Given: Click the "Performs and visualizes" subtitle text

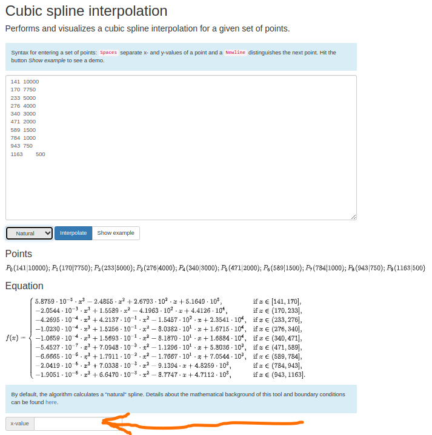Looking at the screenshot, I should pos(147,28).
